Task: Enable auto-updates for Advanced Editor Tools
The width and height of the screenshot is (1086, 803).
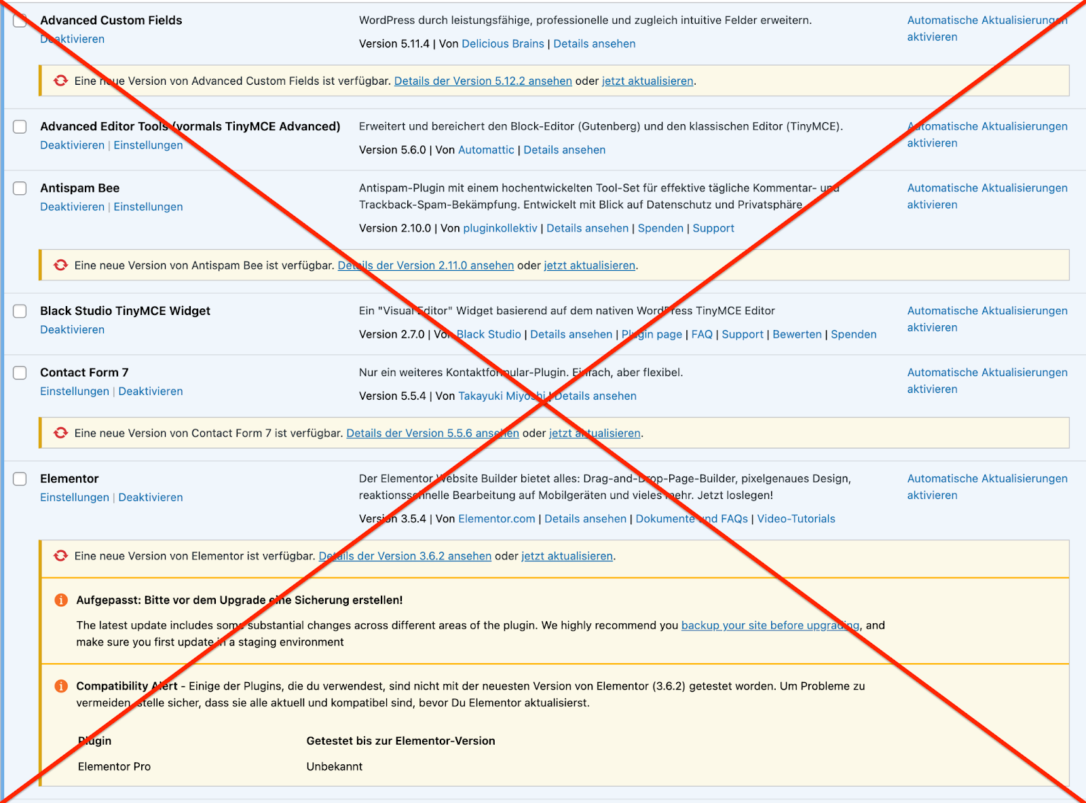Action: pos(987,134)
